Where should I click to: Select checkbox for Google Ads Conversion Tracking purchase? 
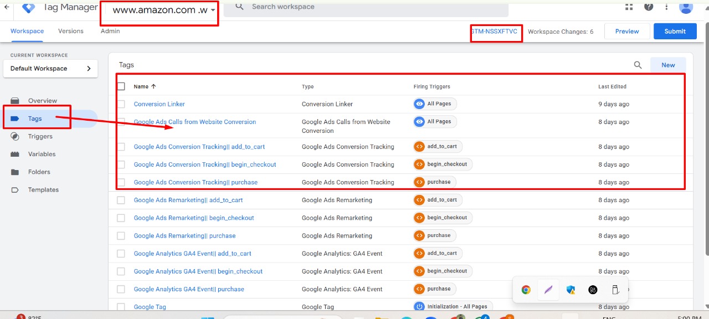pyautogui.click(x=121, y=182)
